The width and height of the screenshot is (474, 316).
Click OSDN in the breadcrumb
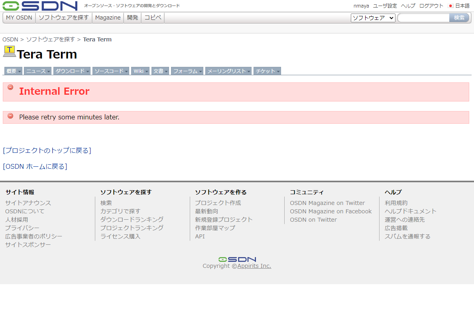pyautogui.click(x=10, y=39)
